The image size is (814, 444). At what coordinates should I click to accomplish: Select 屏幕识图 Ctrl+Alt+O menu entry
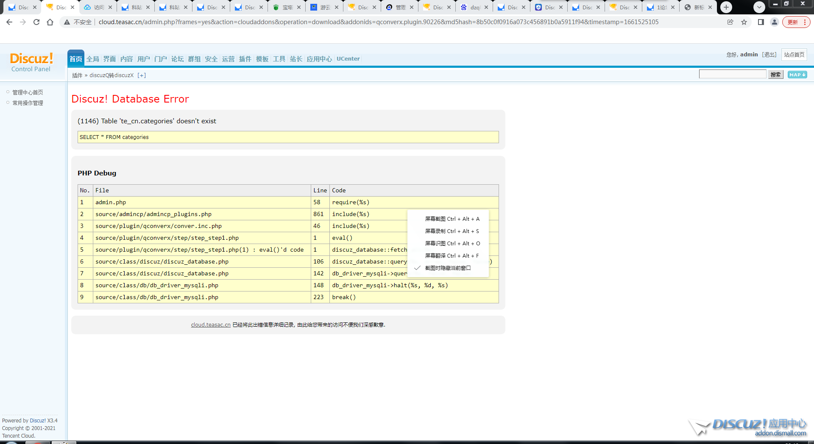point(448,244)
